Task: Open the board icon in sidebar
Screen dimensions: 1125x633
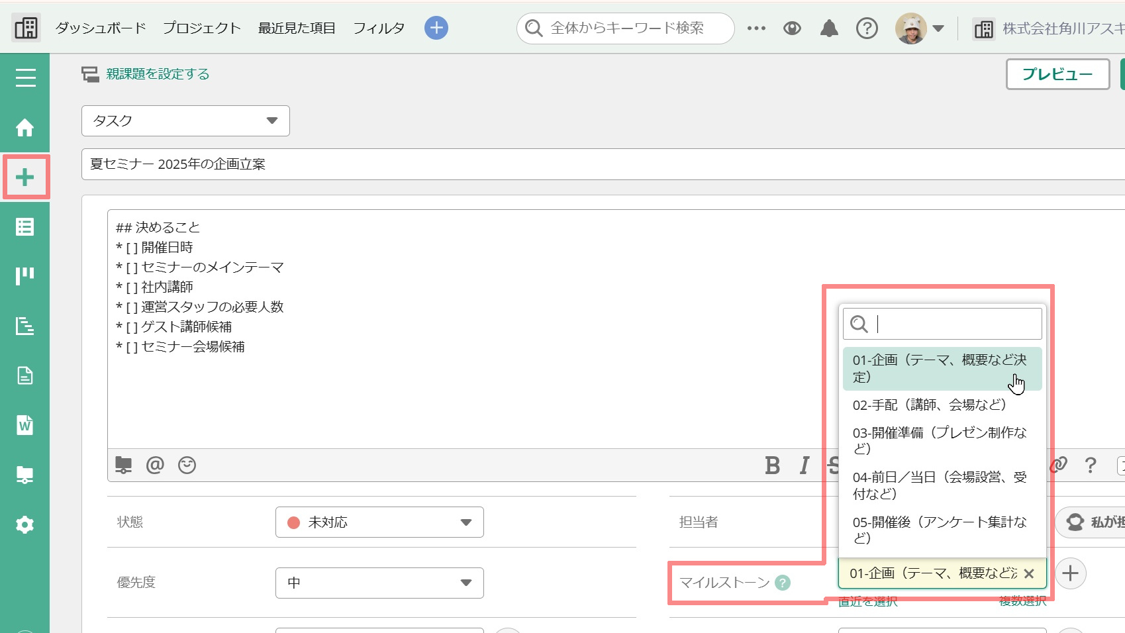Action: 25,276
